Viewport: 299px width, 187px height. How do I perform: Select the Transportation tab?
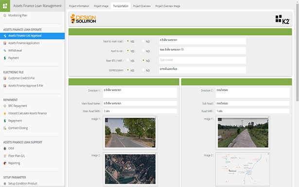pyautogui.click(x=121, y=6)
